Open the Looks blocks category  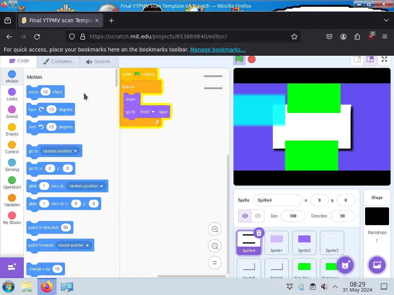tap(12, 94)
